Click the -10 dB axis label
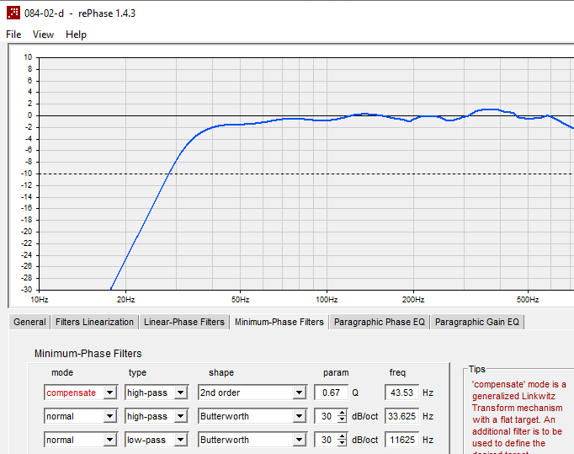 [26, 174]
